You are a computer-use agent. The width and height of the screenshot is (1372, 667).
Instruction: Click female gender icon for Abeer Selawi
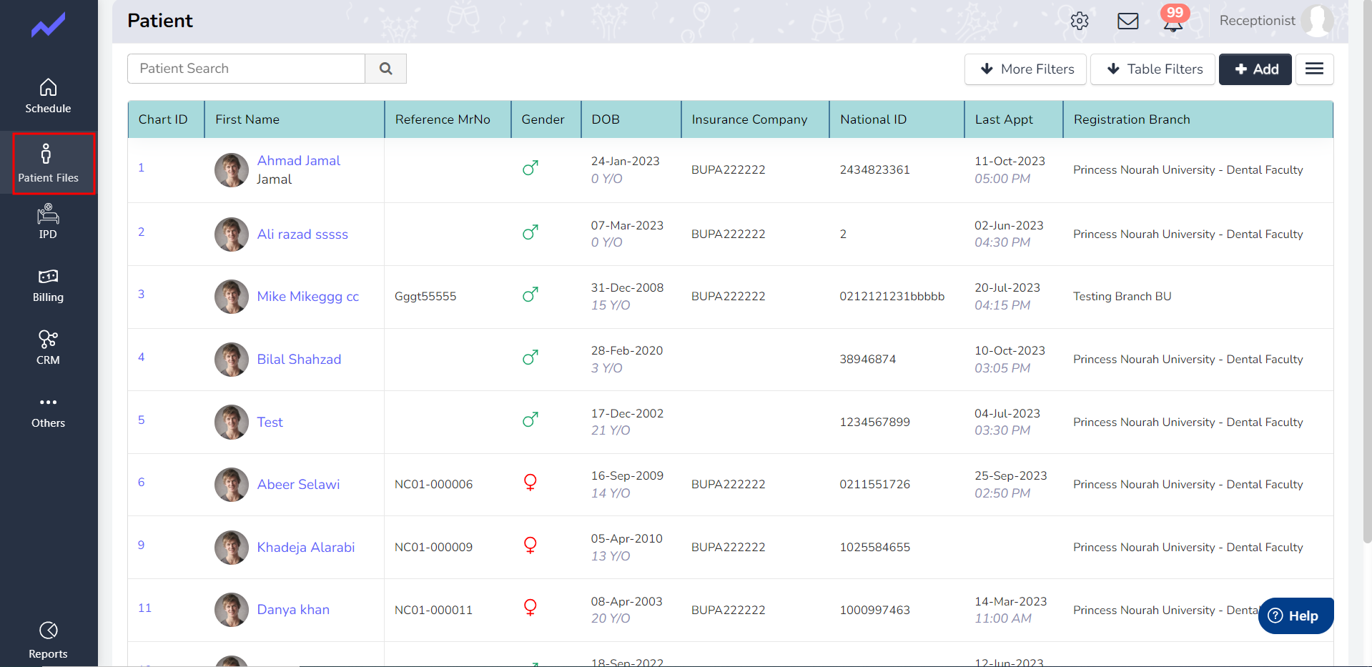click(530, 483)
